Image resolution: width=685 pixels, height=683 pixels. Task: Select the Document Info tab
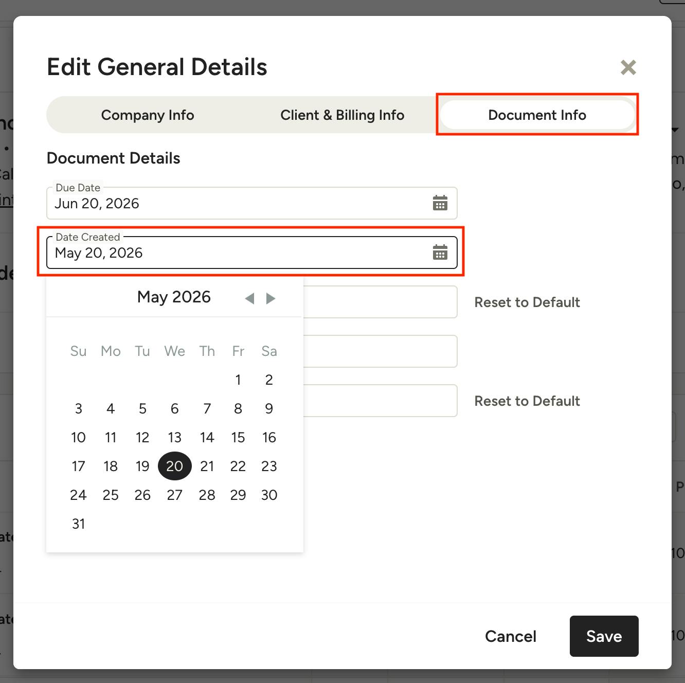click(x=537, y=115)
